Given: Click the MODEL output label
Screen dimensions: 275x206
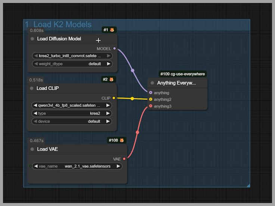Looking at the screenshot, I should [x=104, y=49].
